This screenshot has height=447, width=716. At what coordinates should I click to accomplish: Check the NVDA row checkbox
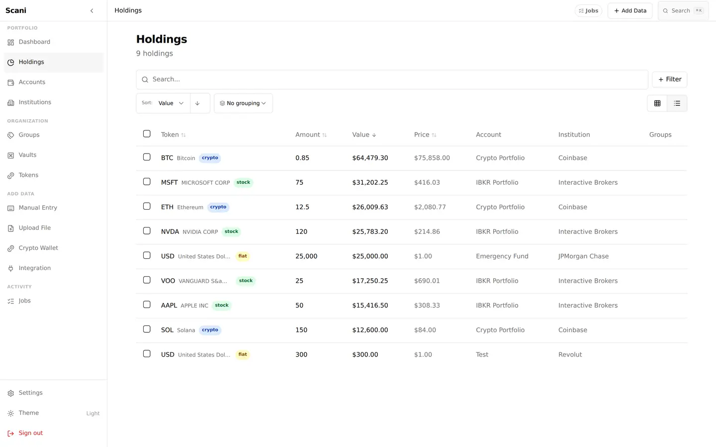click(147, 230)
